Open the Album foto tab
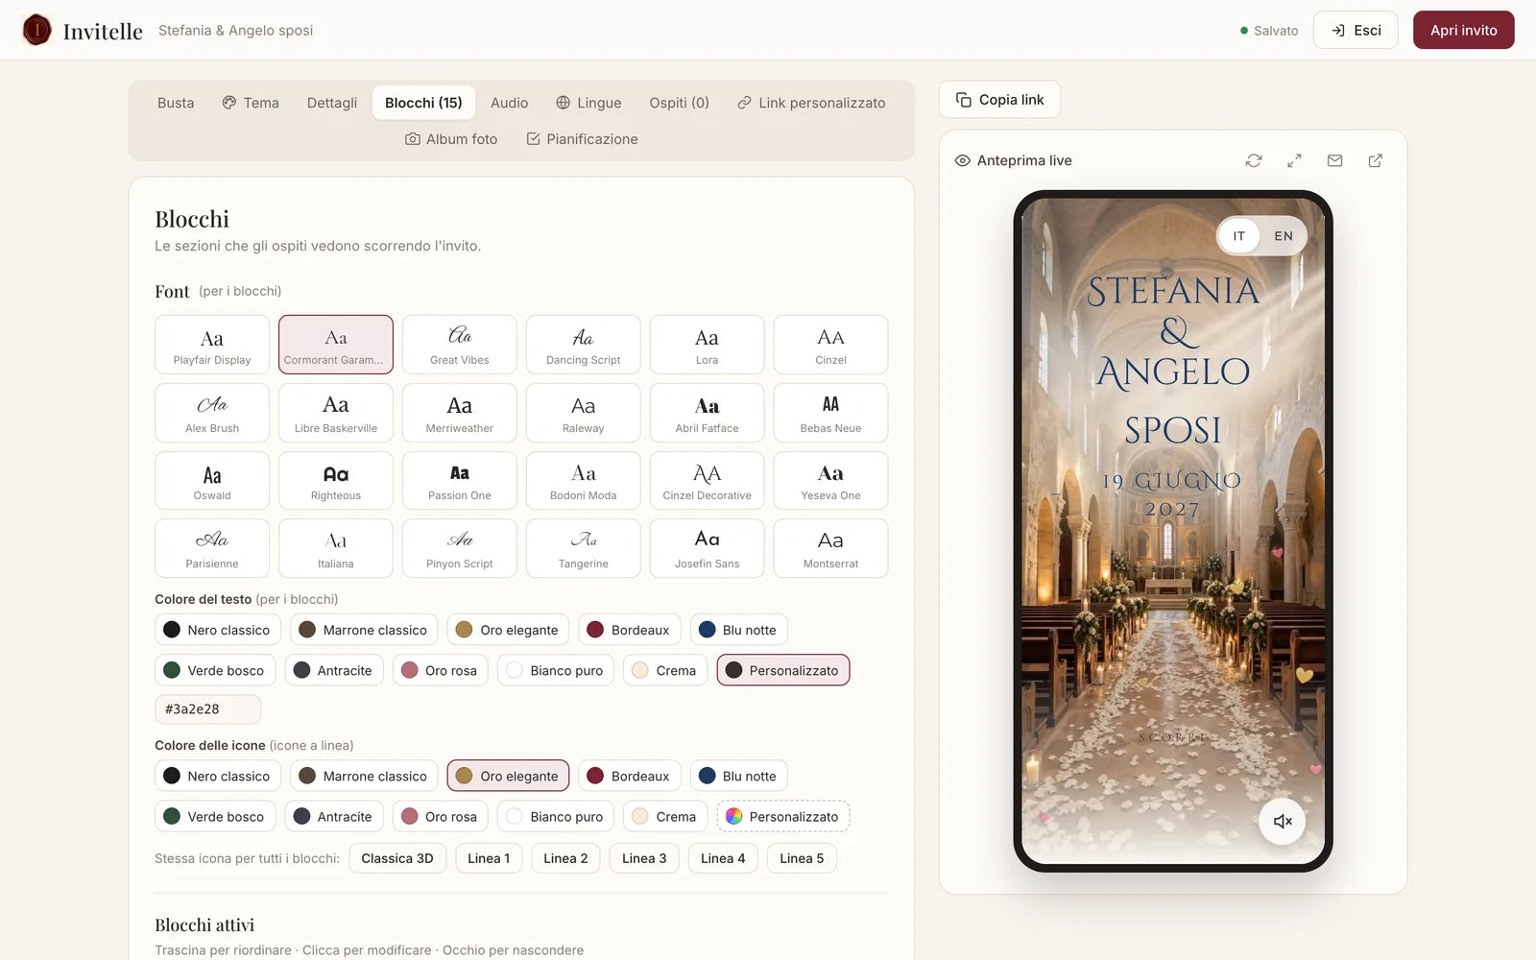 click(451, 139)
